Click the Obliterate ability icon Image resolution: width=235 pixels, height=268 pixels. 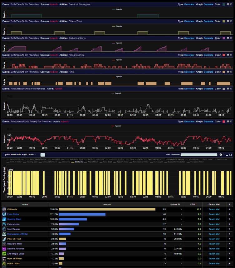pyautogui.click(x=4, y=209)
